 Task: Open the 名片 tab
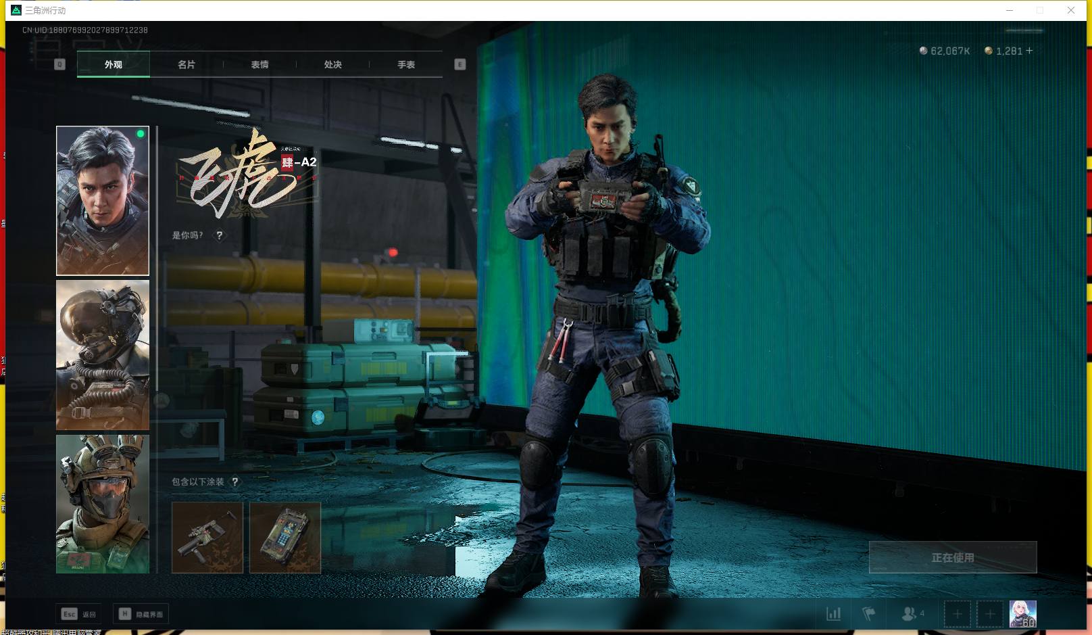pos(187,64)
